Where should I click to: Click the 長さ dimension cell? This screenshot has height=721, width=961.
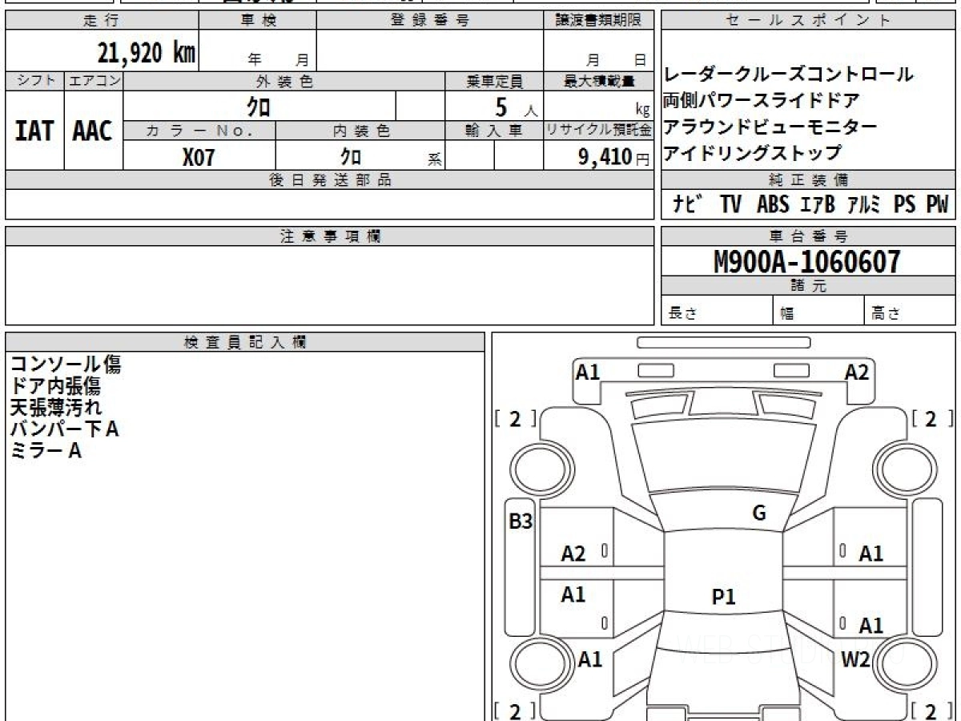pyautogui.click(x=717, y=311)
